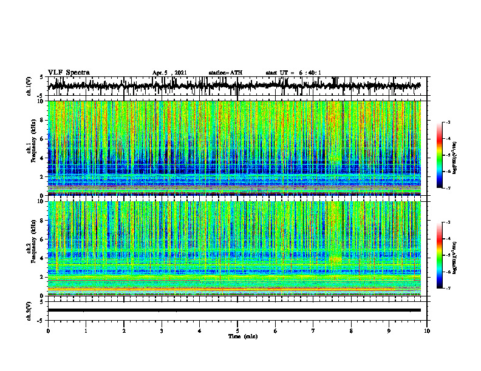Click the ch.3(V) axis label
The height and width of the screenshot is (371, 481).
[29, 311]
